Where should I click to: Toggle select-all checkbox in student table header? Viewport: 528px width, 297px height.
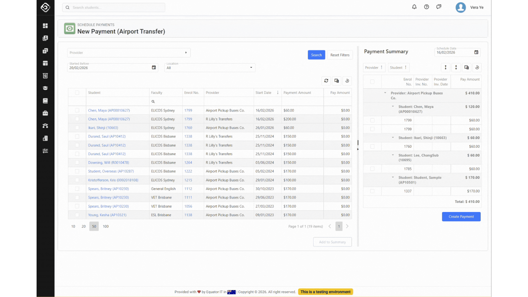[x=77, y=93]
